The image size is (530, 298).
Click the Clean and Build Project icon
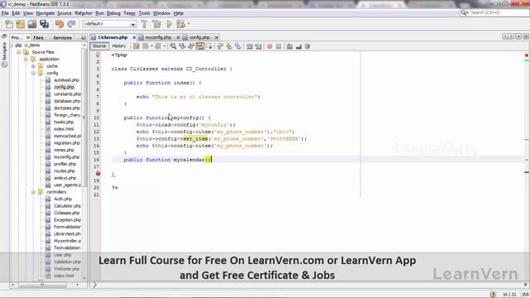pyautogui.click(x=157, y=24)
